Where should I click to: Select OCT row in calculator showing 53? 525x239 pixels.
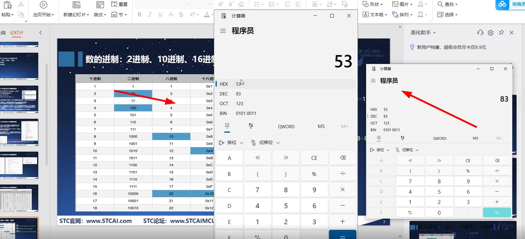286,103
